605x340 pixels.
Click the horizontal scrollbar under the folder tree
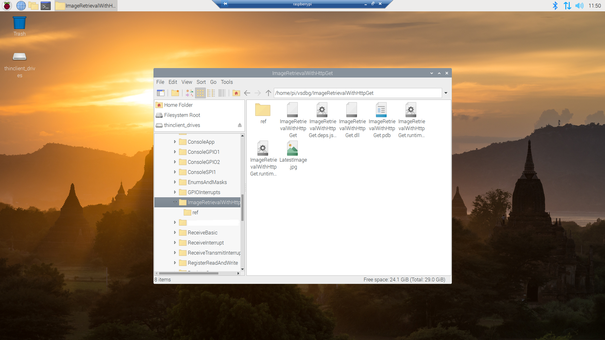point(188,274)
